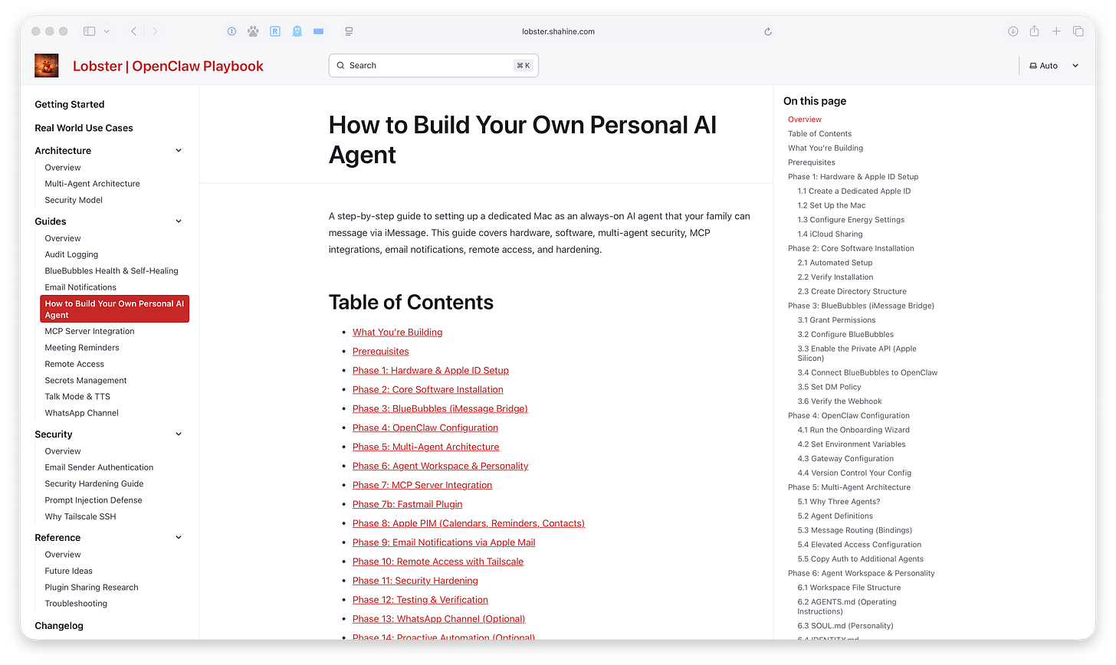The height and width of the screenshot is (665, 1116).
Task: Go forward to next page
Action: [x=155, y=31]
